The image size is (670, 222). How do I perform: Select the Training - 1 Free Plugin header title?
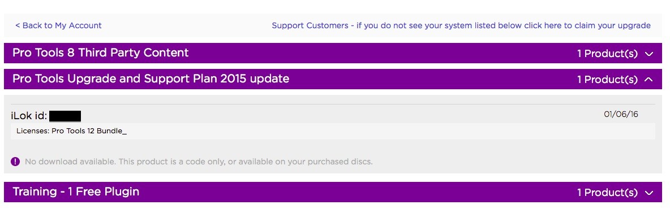click(x=76, y=191)
